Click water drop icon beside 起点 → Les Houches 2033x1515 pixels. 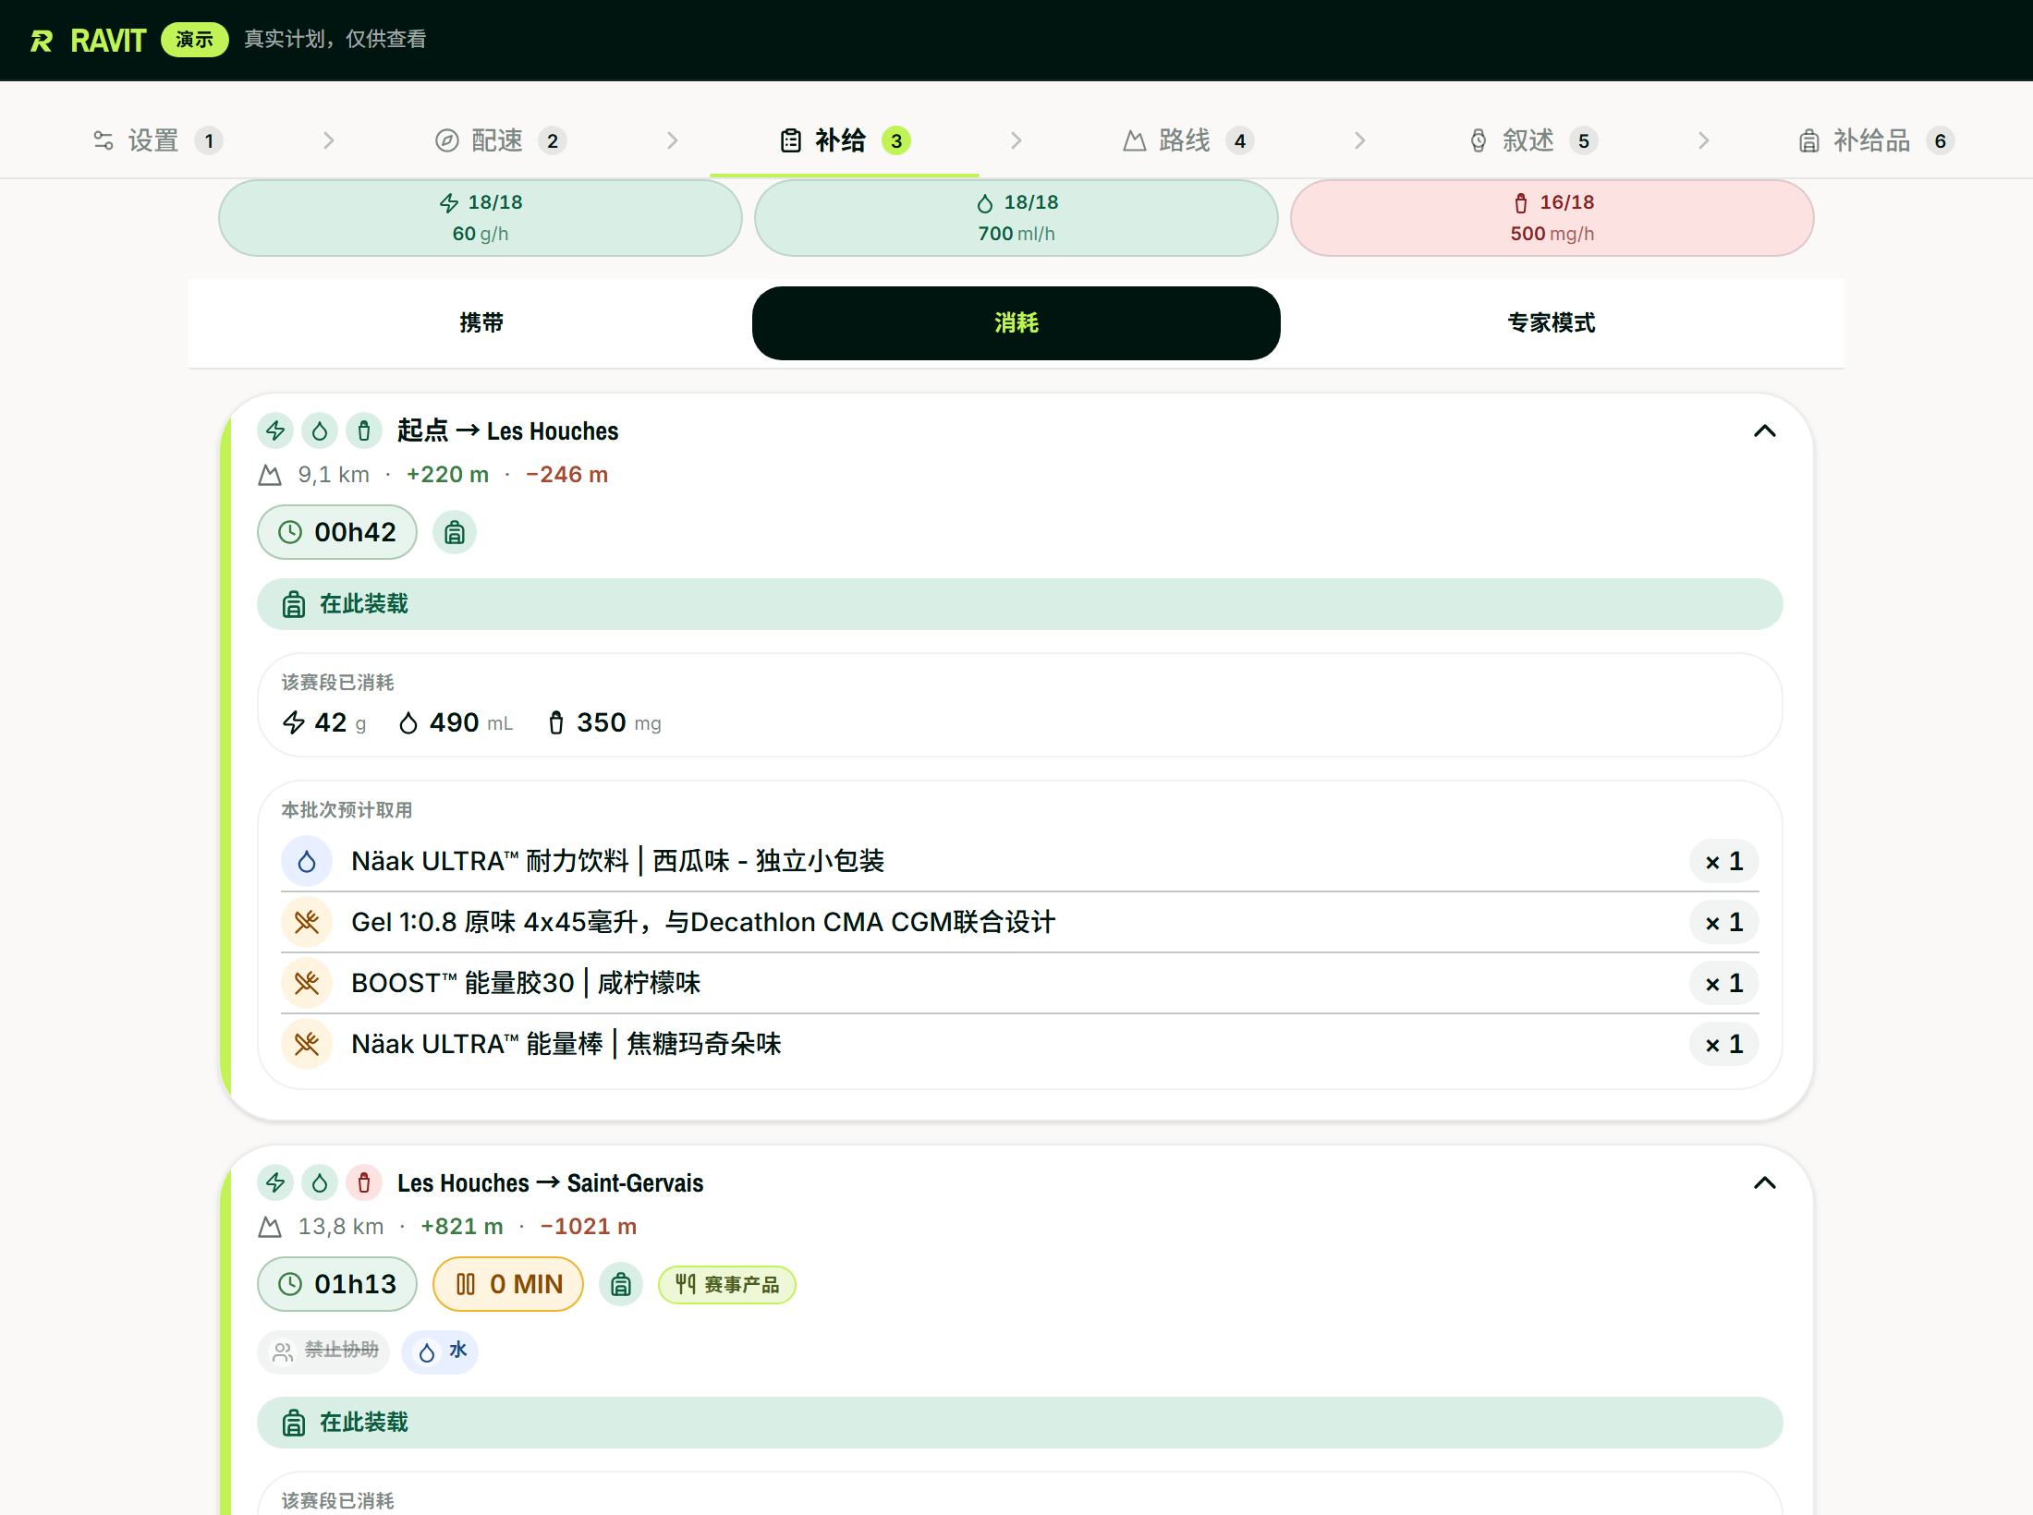[x=320, y=430]
